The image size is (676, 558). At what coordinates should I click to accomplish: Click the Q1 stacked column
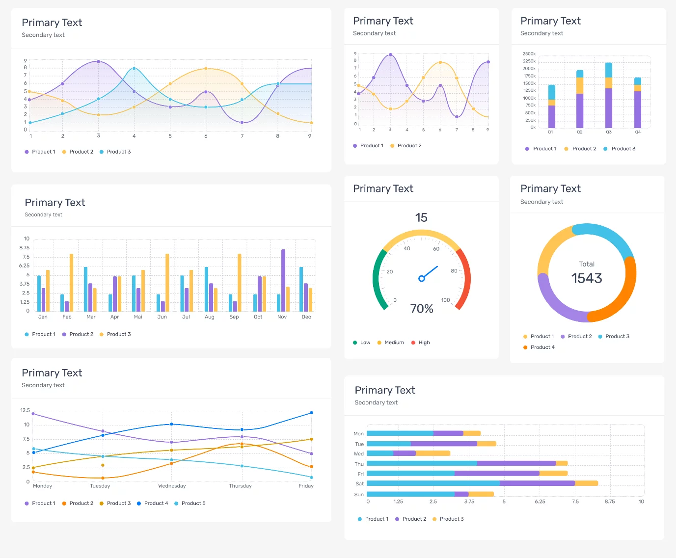(x=552, y=106)
